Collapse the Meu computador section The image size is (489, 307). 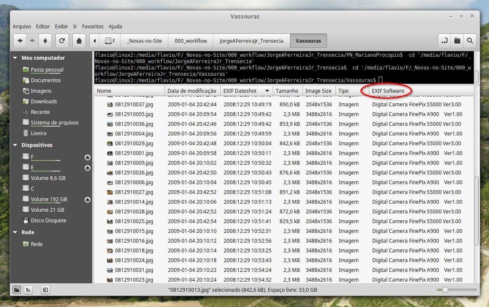pyautogui.click(x=15, y=58)
